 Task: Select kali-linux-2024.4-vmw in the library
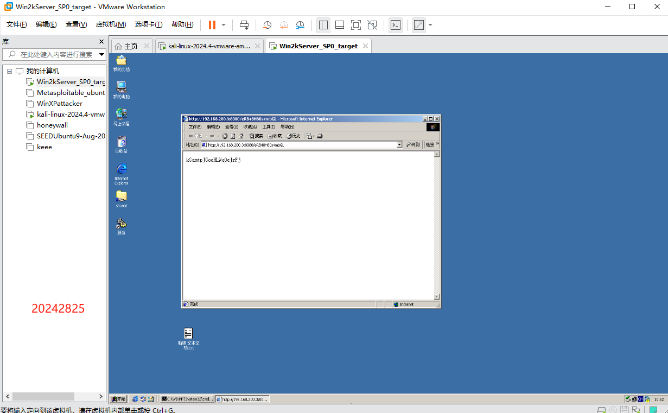click(66, 115)
